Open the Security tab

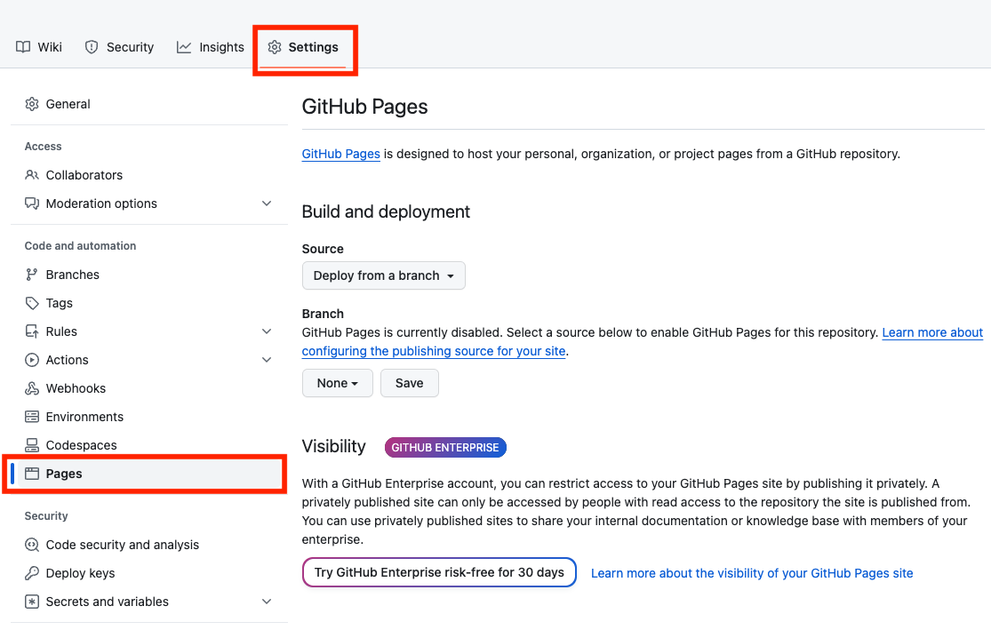[119, 47]
